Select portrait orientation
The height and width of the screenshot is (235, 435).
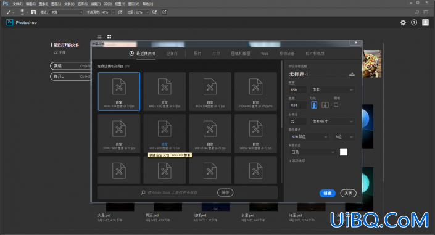click(314, 105)
